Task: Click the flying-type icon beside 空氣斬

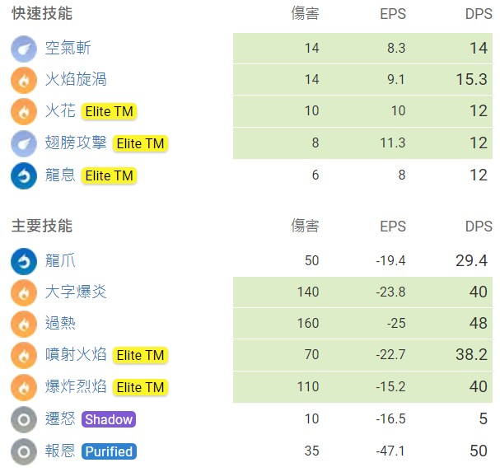Action: coord(24,49)
